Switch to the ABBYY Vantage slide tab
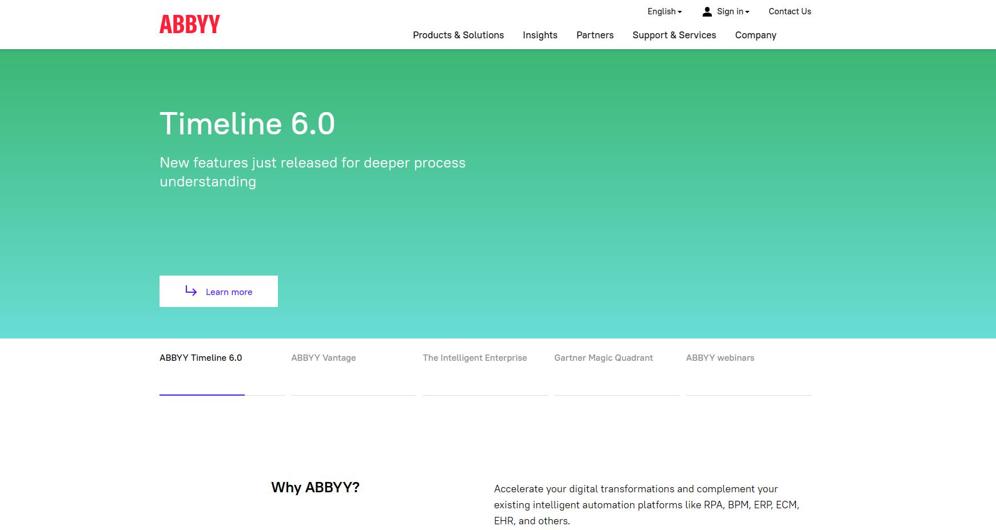996x530 pixels. 323,358
